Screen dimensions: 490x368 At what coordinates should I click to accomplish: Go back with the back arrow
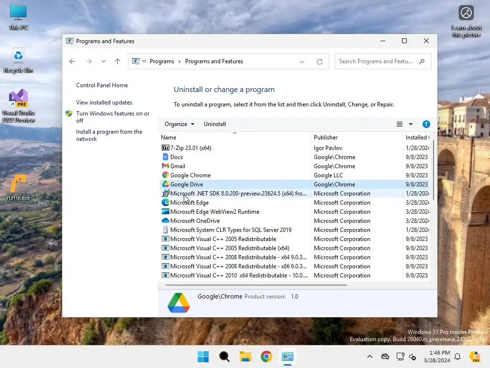coord(72,61)
